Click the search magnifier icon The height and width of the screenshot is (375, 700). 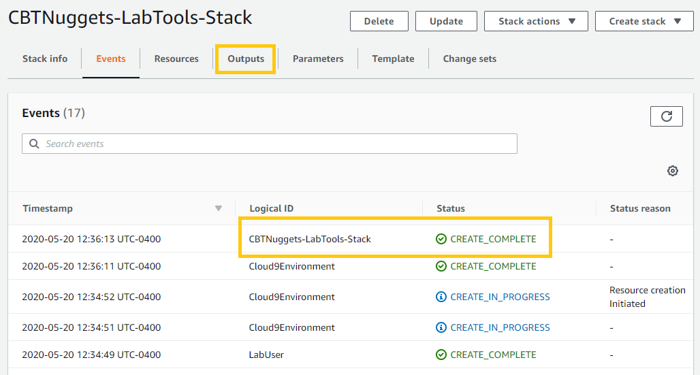coord(34,144)
